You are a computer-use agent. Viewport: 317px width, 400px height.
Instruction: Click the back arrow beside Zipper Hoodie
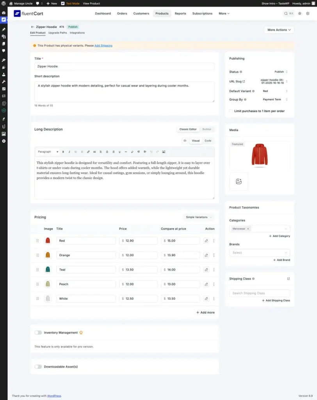[x=33, y=27]
